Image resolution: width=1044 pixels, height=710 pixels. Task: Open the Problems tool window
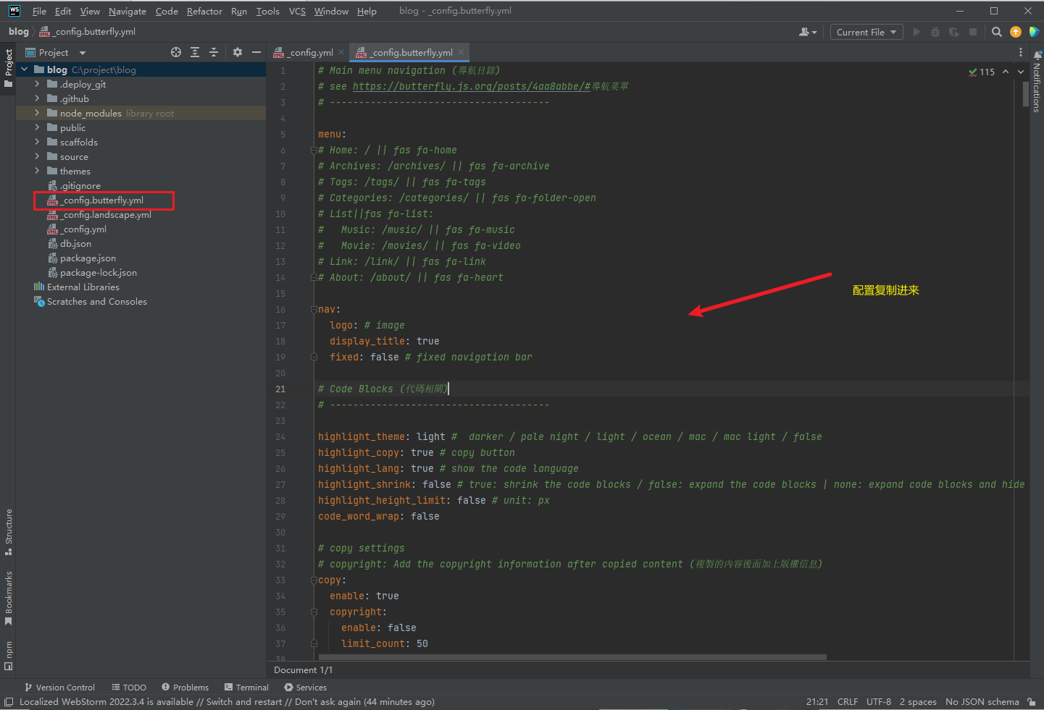[x=185, y=688]
